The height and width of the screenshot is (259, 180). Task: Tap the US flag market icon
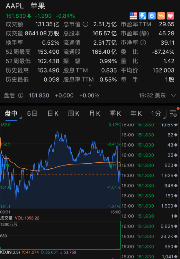pos(133,16)
